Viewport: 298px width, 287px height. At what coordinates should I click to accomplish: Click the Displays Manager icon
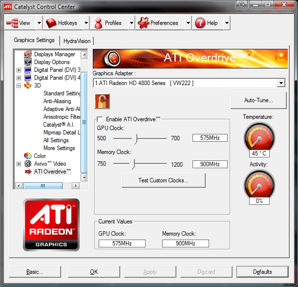tap(28, 54)
